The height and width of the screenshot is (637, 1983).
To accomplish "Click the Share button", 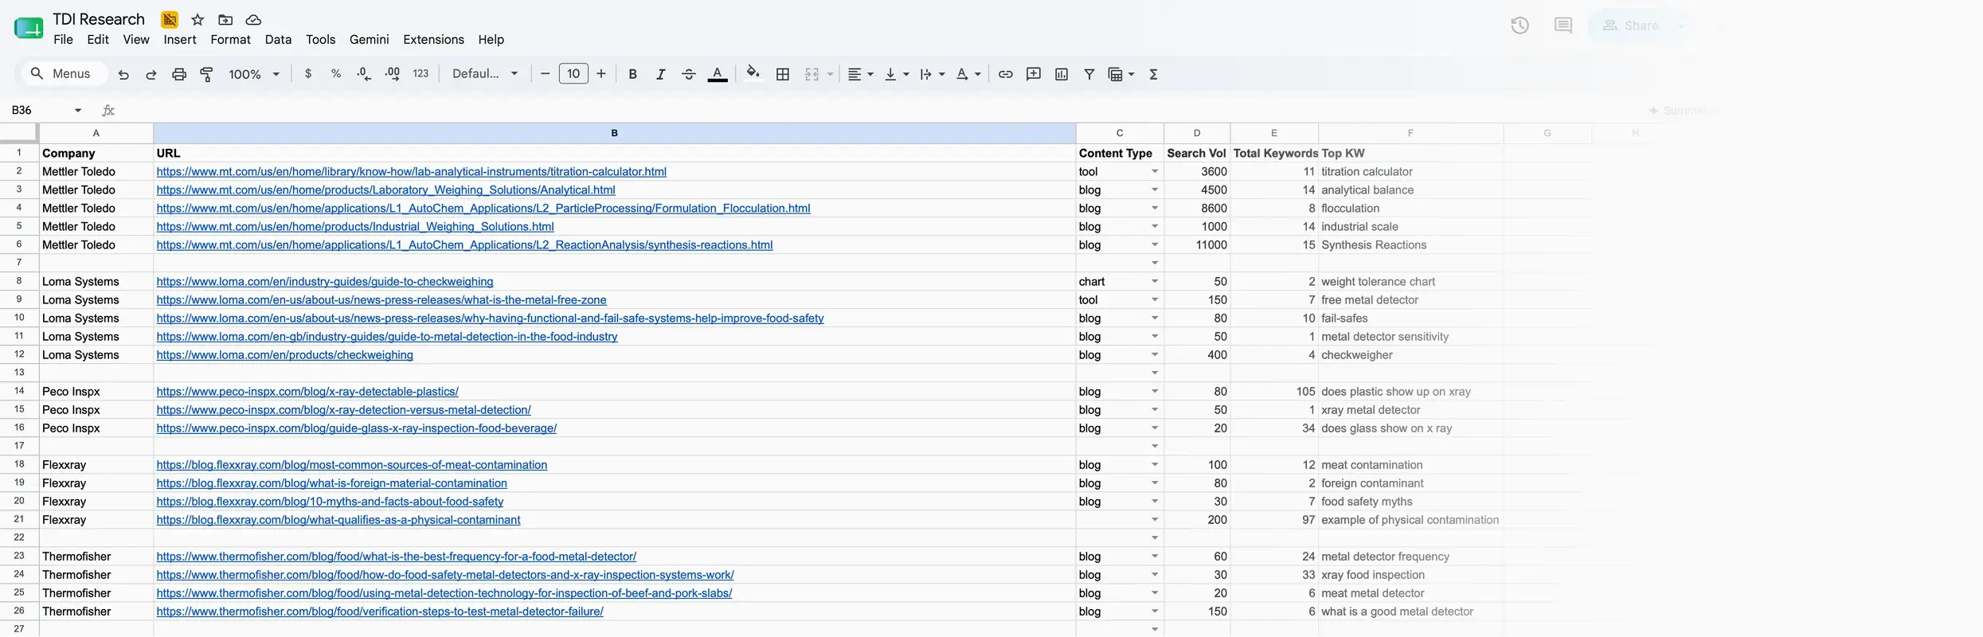I will [1630, 25].
